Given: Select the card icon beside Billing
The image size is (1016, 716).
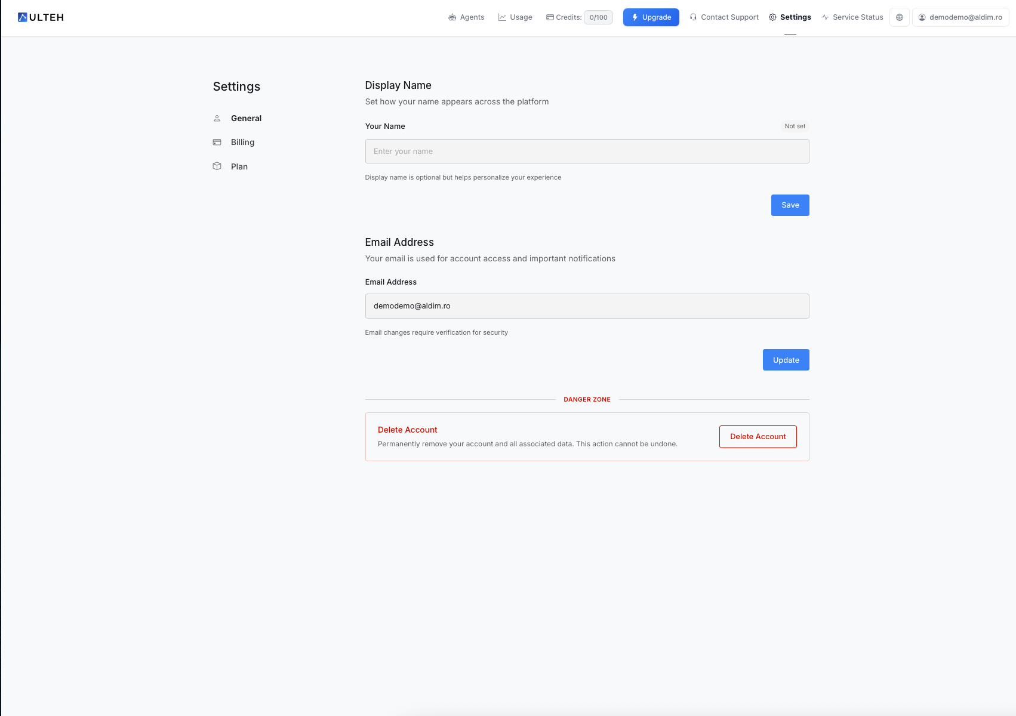Looking at the screenshot, I should coord(217,142).
